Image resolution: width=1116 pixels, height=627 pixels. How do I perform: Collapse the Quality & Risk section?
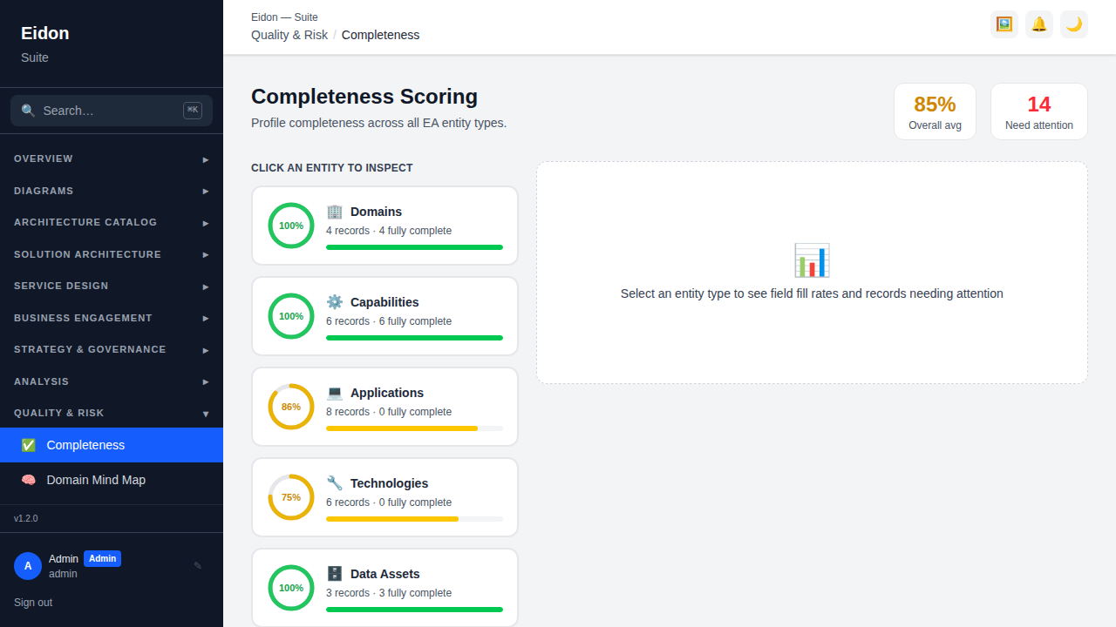(112, 413)
